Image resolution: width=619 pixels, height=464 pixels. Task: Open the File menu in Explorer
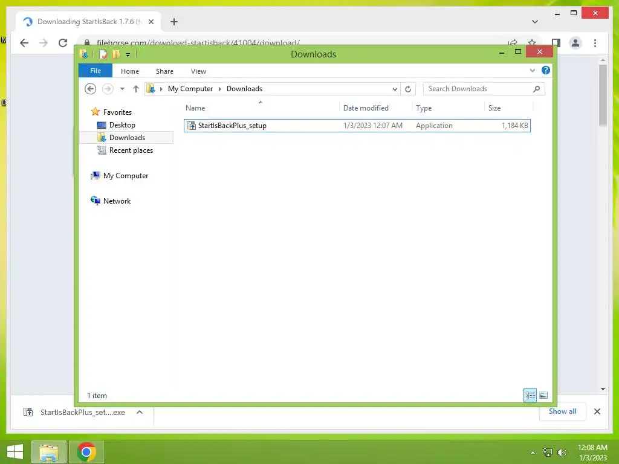coord(96,71)
